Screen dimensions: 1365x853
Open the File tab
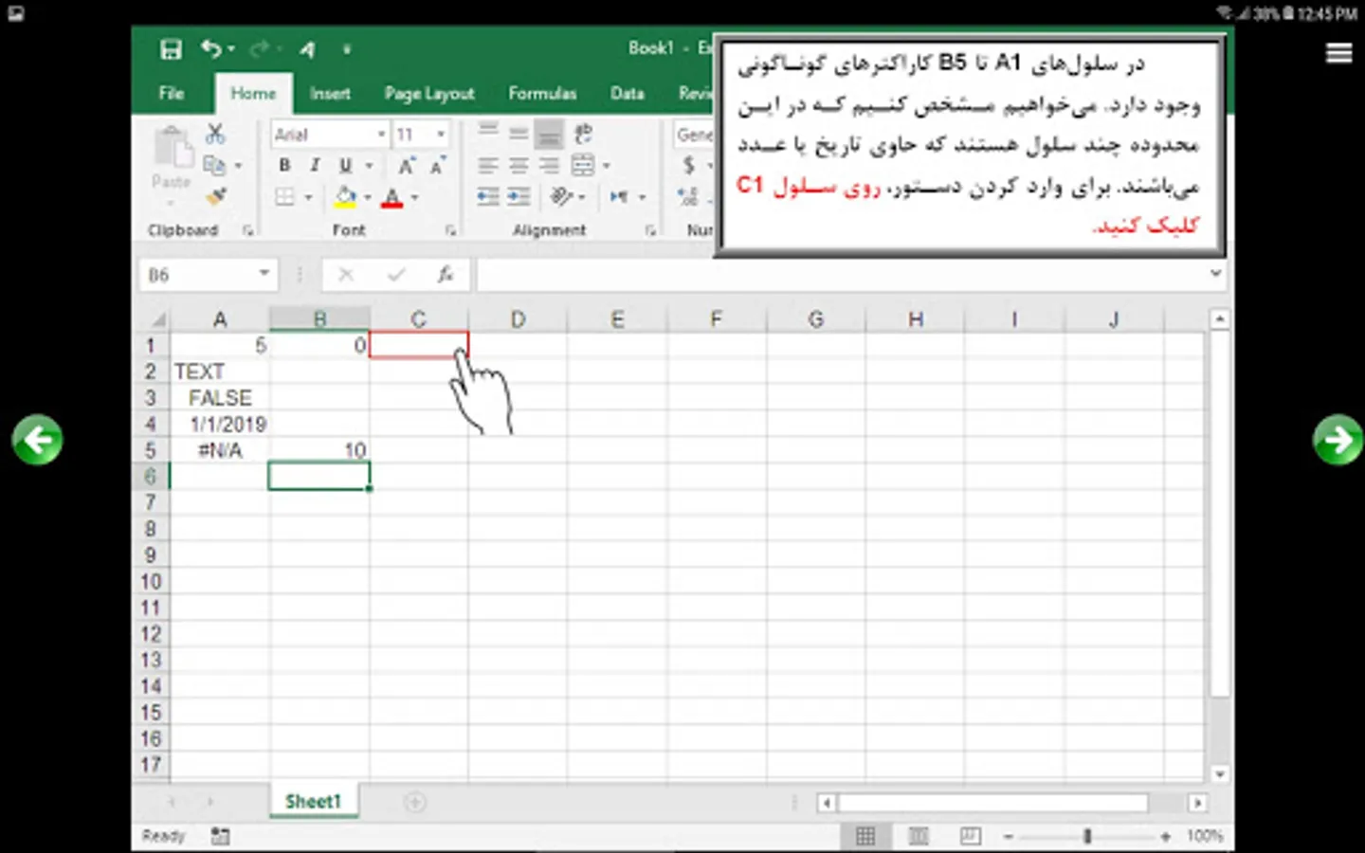click(172, 93)
